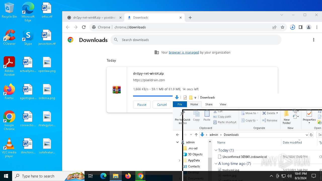322x181 pixels.
Task: Cancel the dnSpy download
Action: tap(162, 105)
